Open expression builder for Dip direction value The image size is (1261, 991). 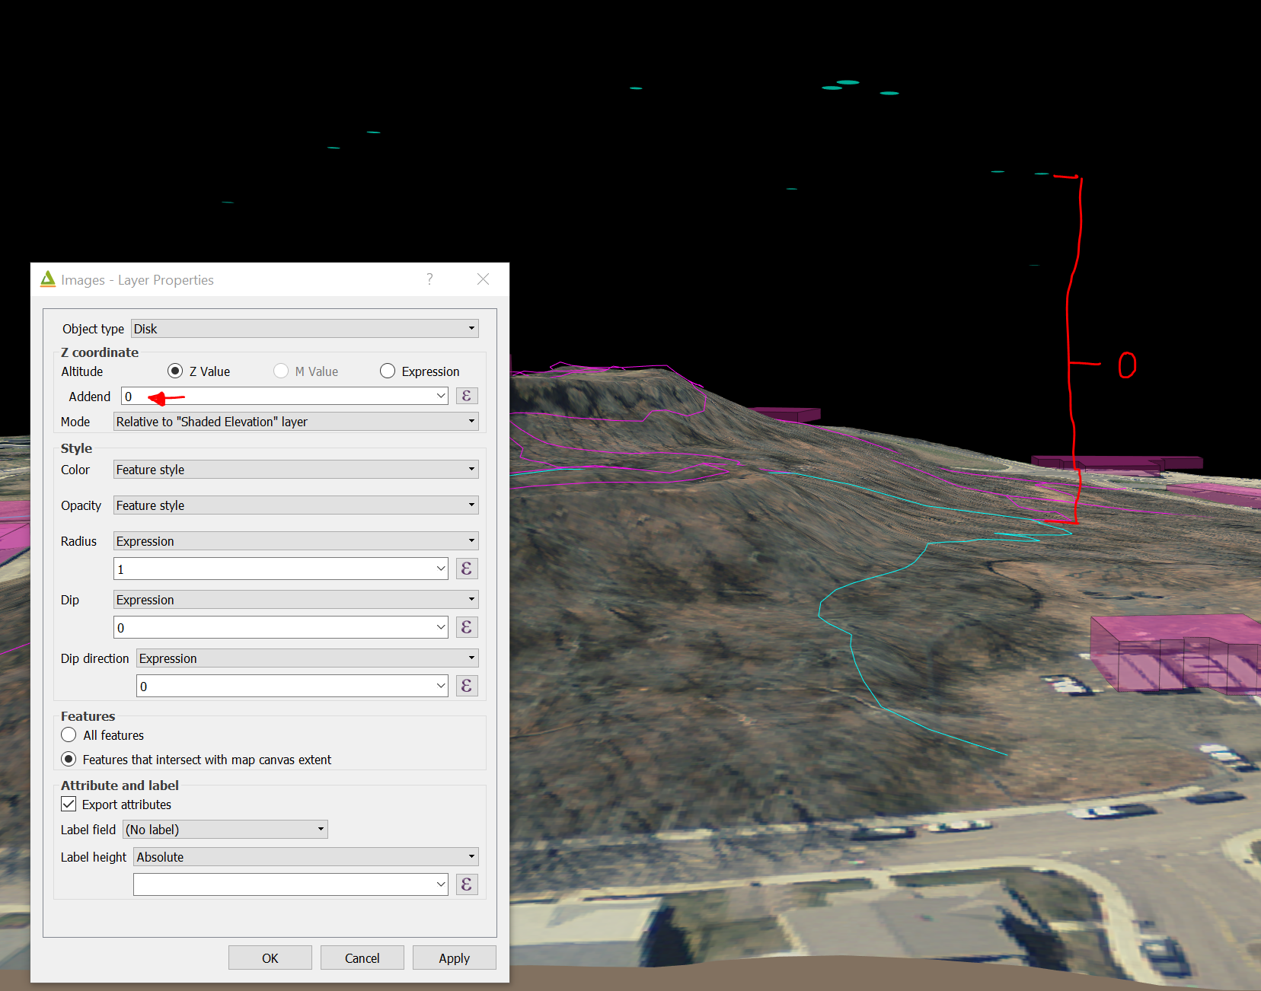pos(467,686)
